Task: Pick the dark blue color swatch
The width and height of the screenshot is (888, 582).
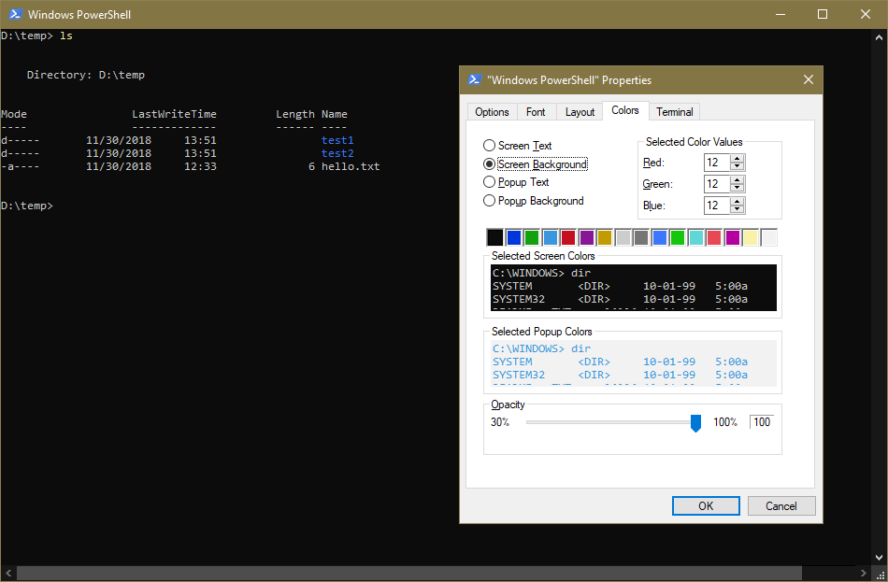Action: click(514, 237)
